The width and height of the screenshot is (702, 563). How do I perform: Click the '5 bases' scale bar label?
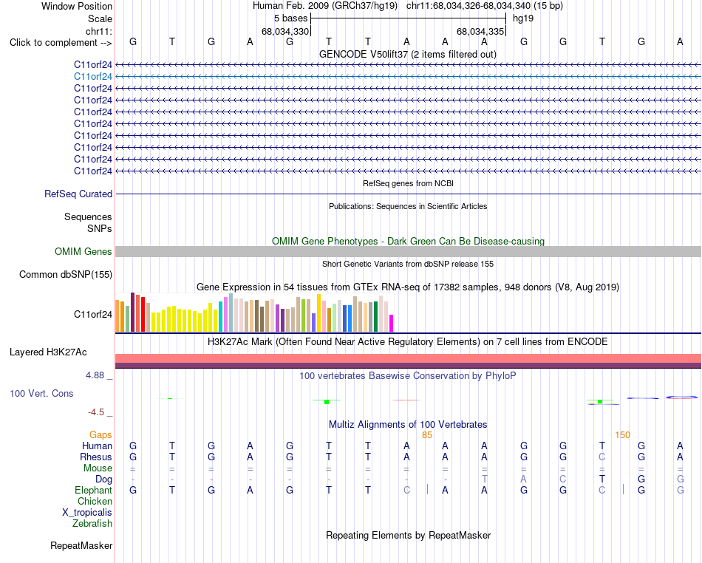click(x=291, y=18)
